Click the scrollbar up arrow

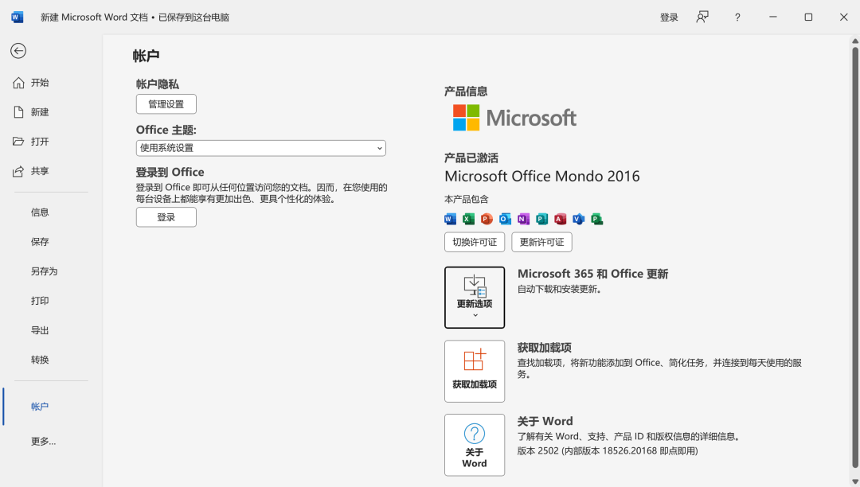click(855, 41)
